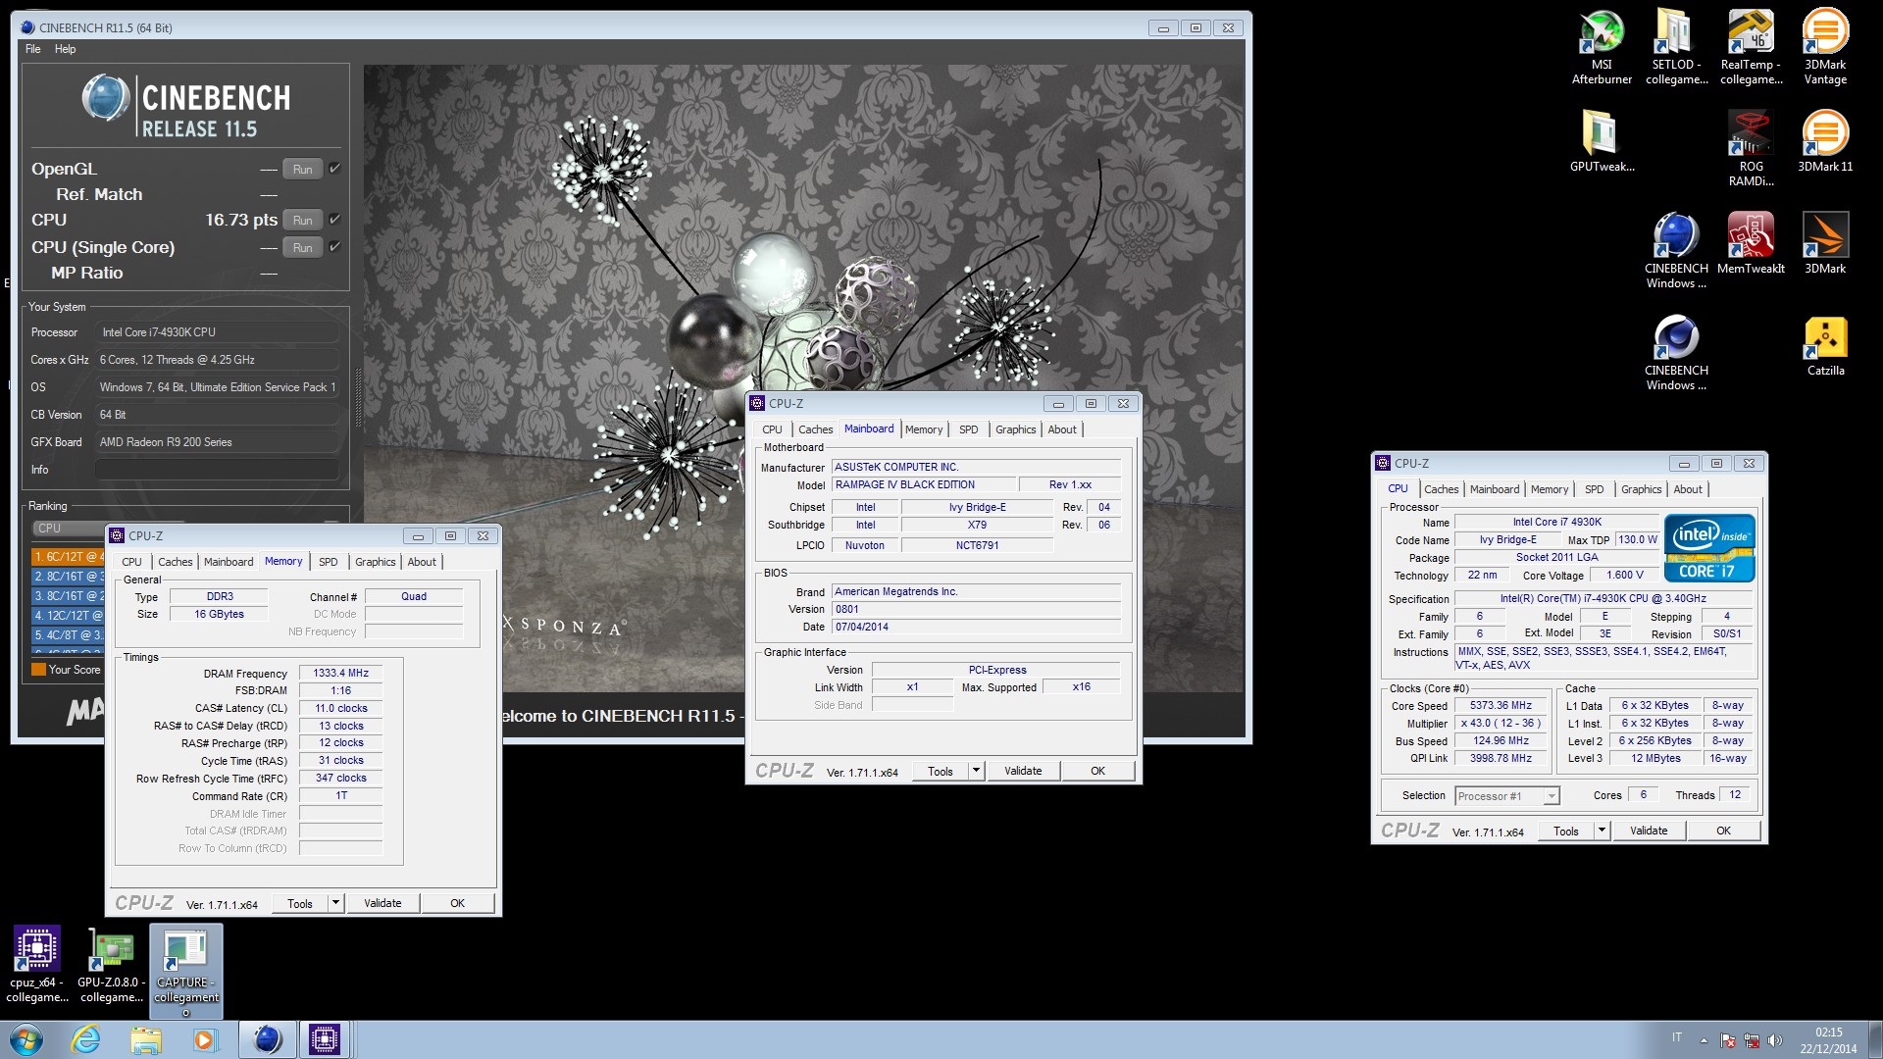Open the Windows Start menu orb

pos(26,1039)
